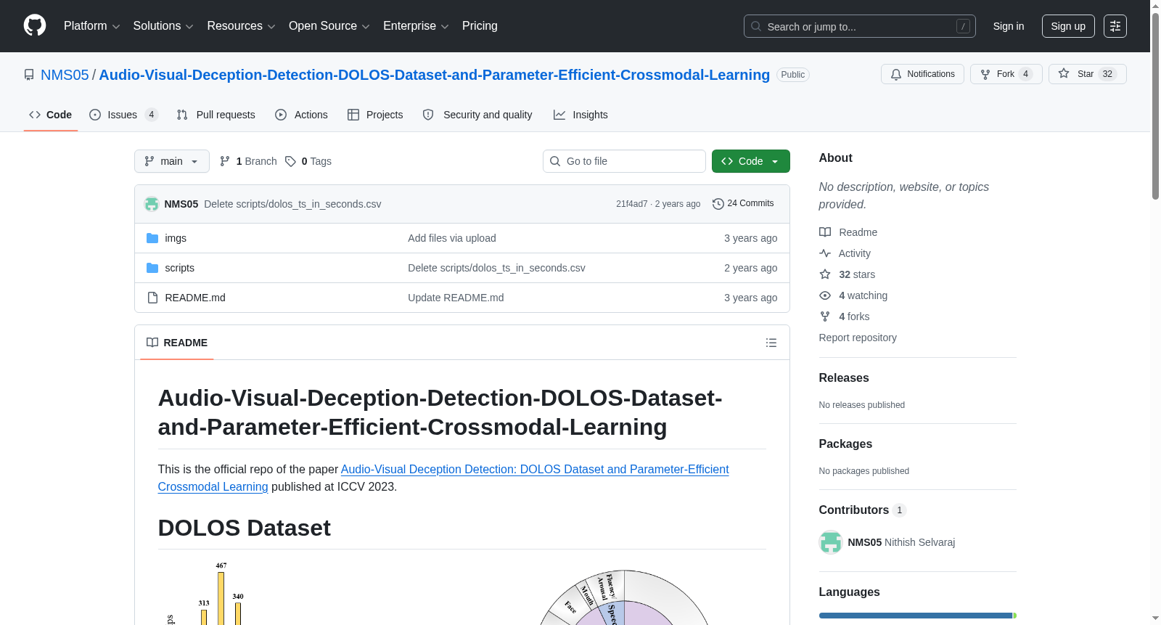Open the README.md file
The height and width of the screenshot is (625, 1161).
coord(195,298)
